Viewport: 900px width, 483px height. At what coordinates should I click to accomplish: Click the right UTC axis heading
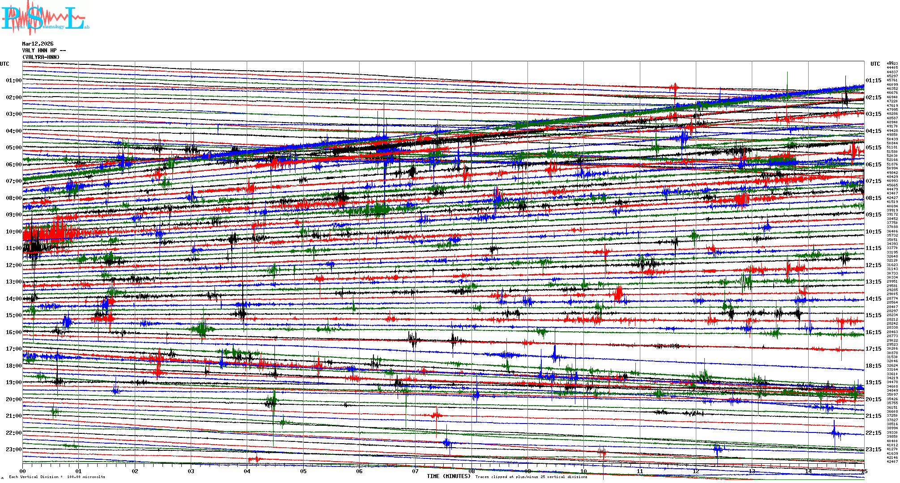[875, 64]
